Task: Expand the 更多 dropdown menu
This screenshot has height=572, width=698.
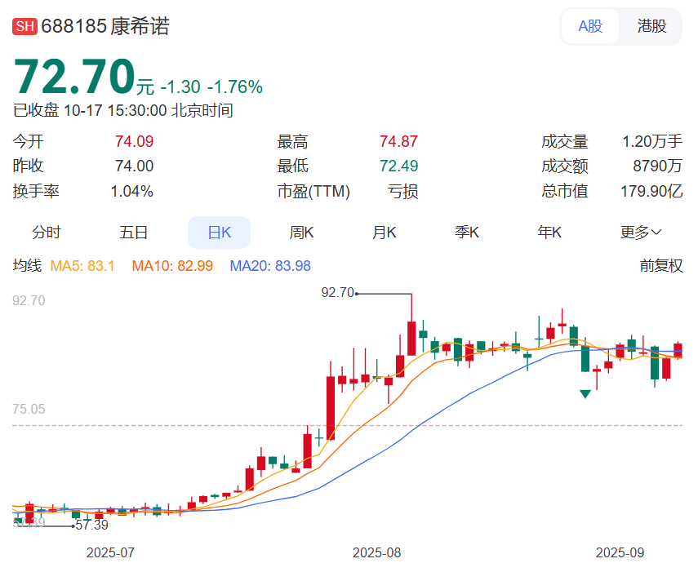Action: 641,233
